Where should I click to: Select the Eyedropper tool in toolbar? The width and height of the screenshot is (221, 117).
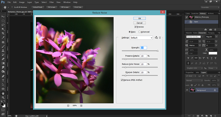[x=3, y=38]
